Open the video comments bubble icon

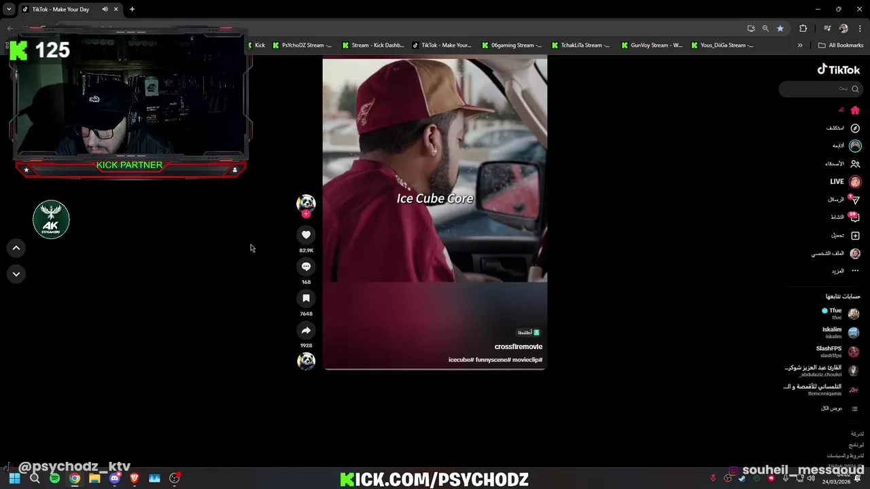pyautogui.click(x=306, y=267)
